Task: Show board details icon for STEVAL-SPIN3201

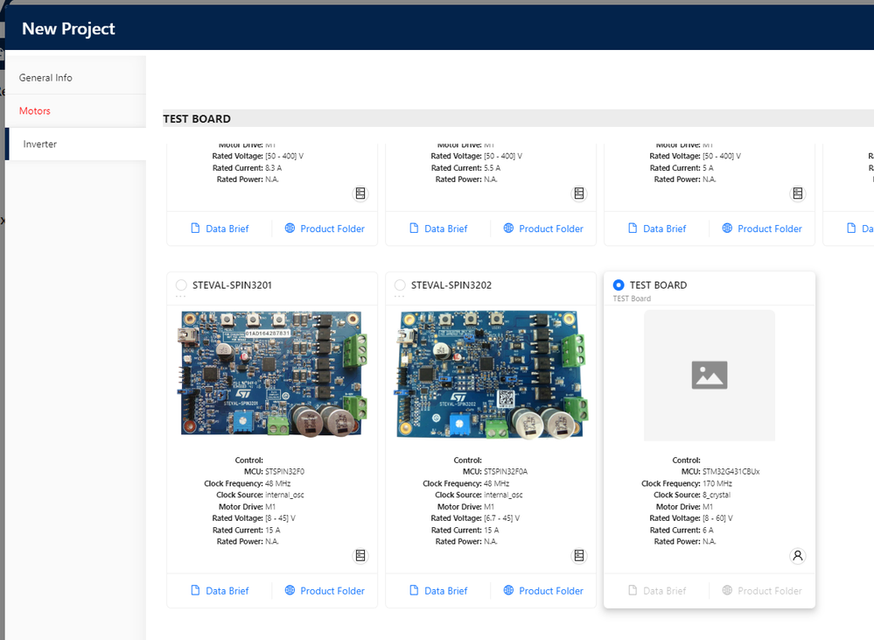Action: pyautogui.click(x=360, y=556)
